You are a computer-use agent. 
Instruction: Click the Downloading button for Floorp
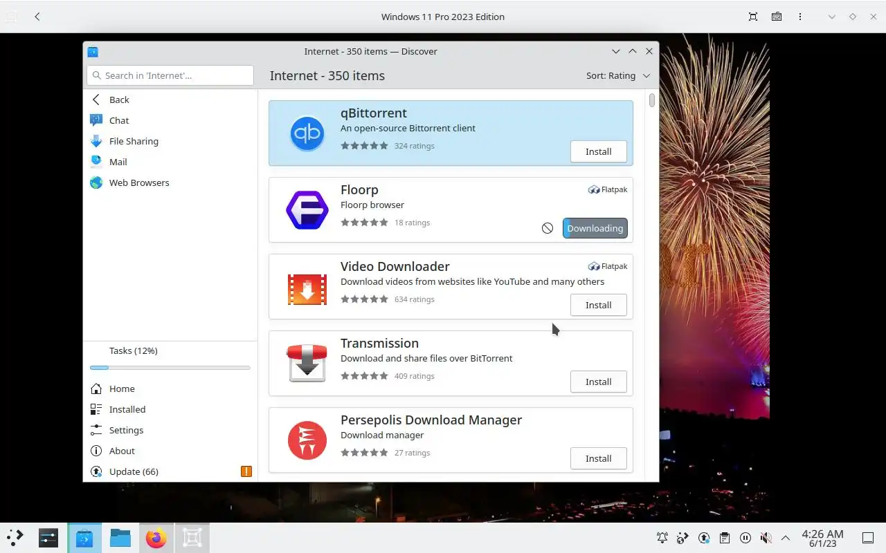pyautogui.click(x=595, y=228)
